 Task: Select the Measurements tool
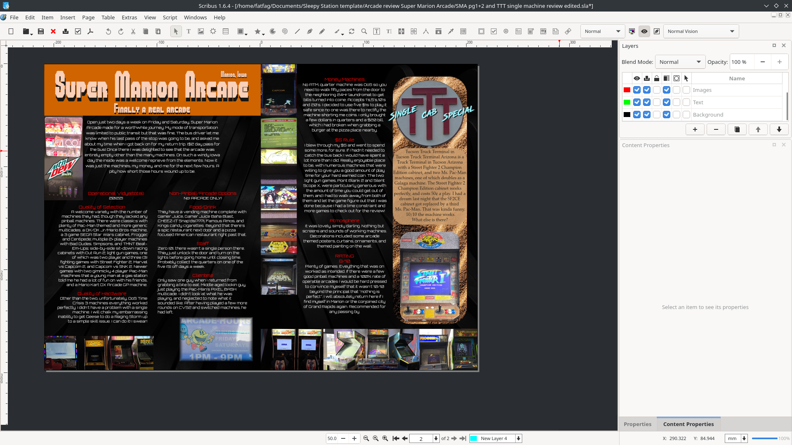[x=426, y=31]
